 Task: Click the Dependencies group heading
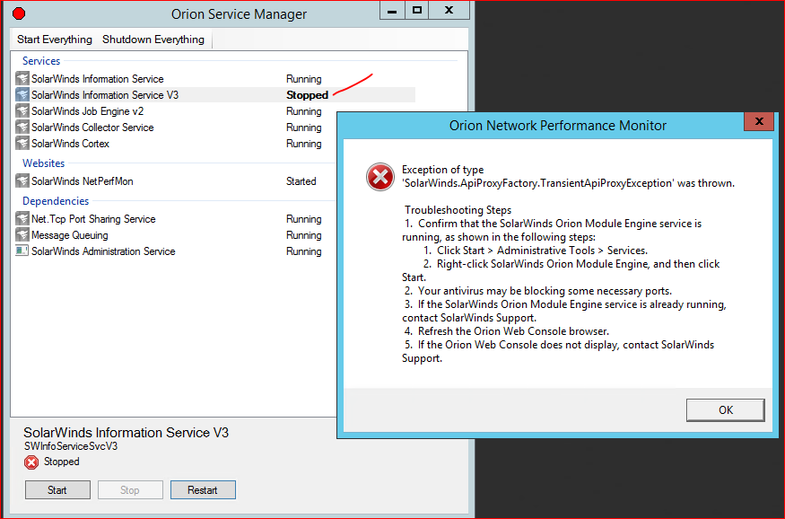click(x=56, y=201)
